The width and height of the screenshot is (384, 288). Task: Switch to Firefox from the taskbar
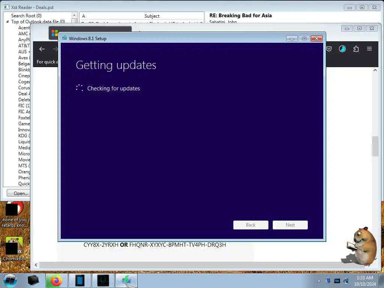coord(56,280)
